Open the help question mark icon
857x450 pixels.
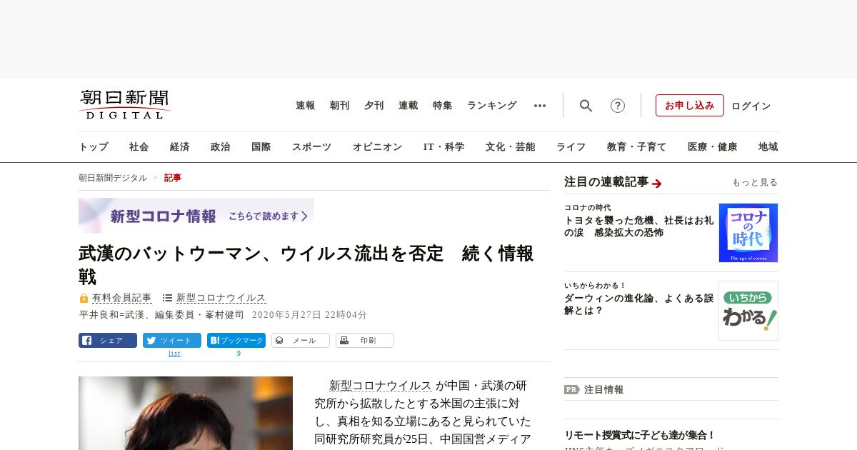click(618, 106)
